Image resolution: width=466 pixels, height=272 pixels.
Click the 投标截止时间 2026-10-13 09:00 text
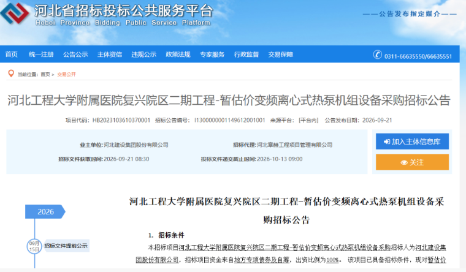pos(251,159)
